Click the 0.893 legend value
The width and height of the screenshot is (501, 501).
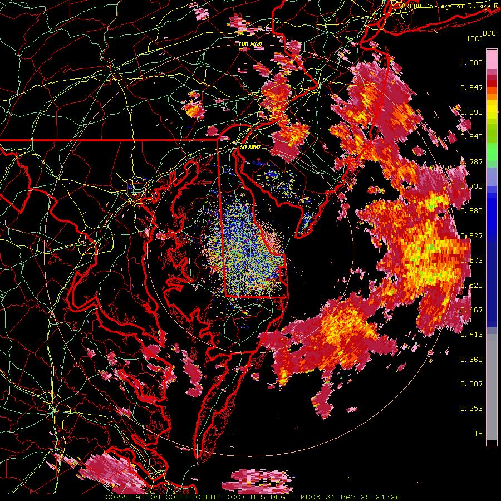pyautogui.click(x=471, y=112)
